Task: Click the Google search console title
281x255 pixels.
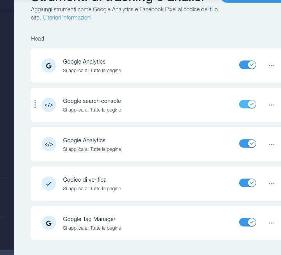Action: tap(92, 101)
